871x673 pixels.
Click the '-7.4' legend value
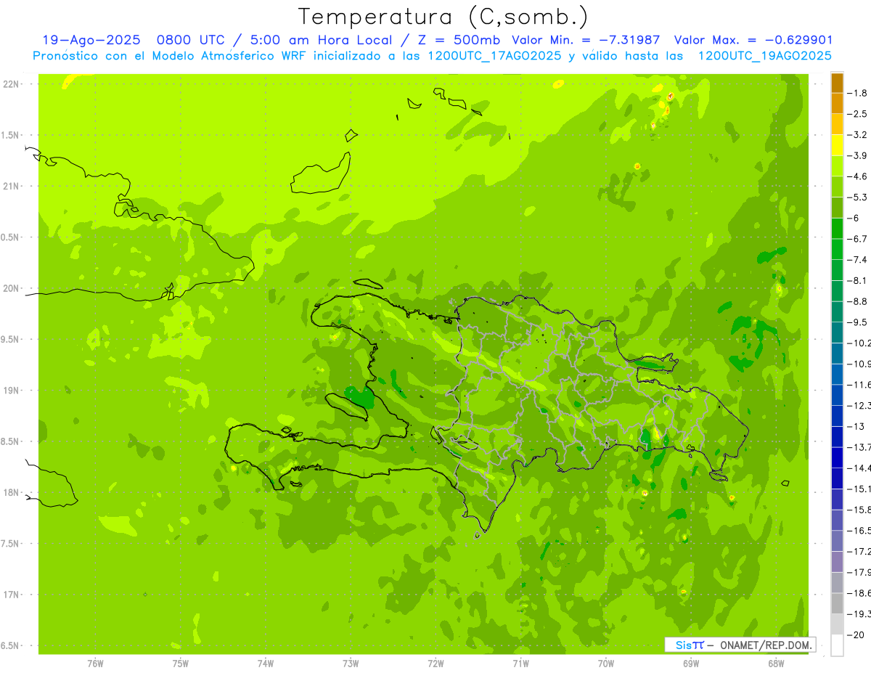tap(856, 260)
